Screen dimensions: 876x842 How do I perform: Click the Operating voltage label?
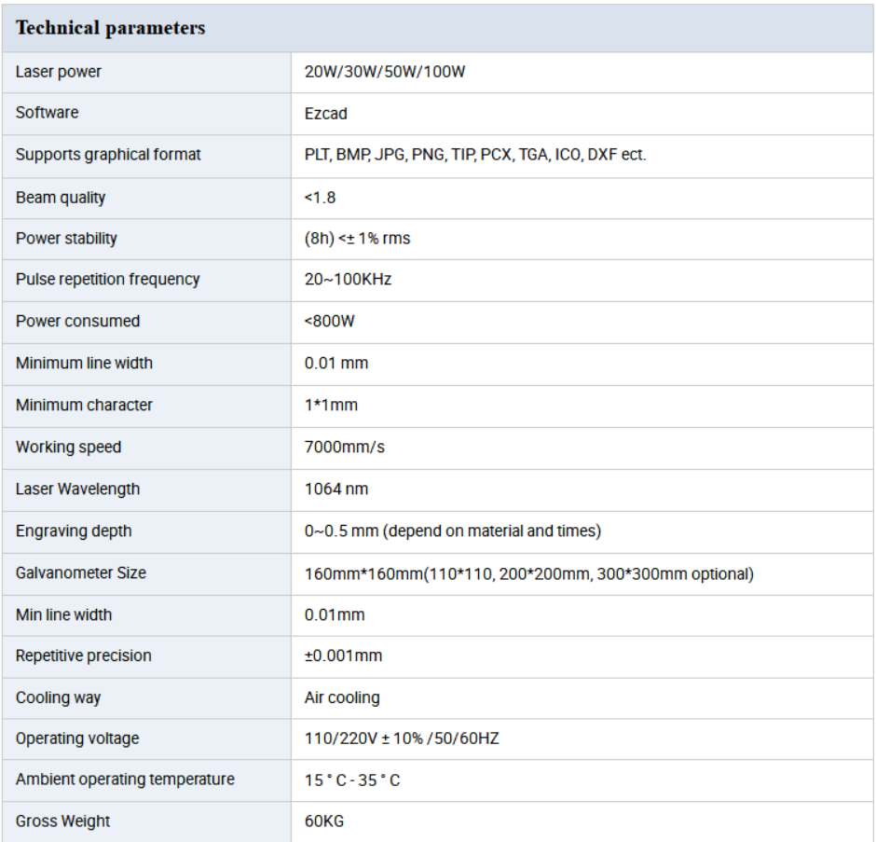(x=77, y=738)
